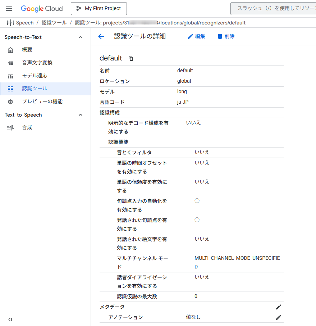Click the pencil icon beside メタデータ
This screenshot has width=316, height=326.
[x=278, y=307]
